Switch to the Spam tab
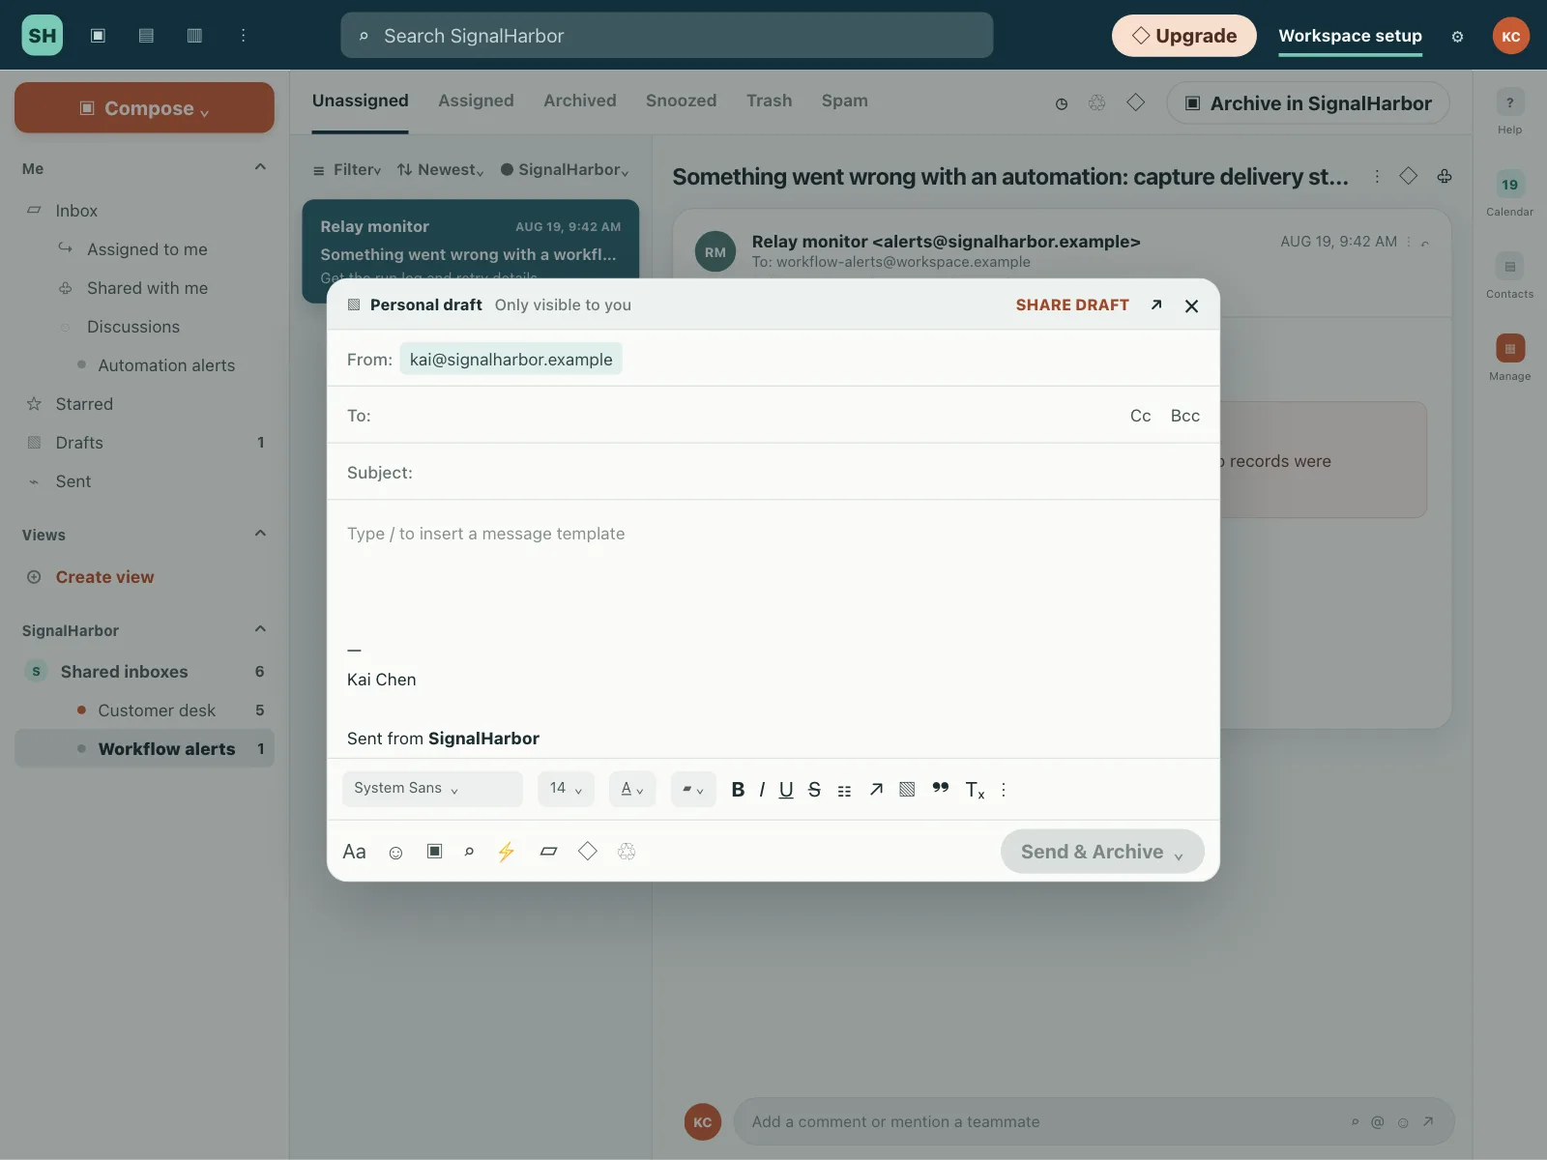The image size is (1547, 1160). click(845, 101)
